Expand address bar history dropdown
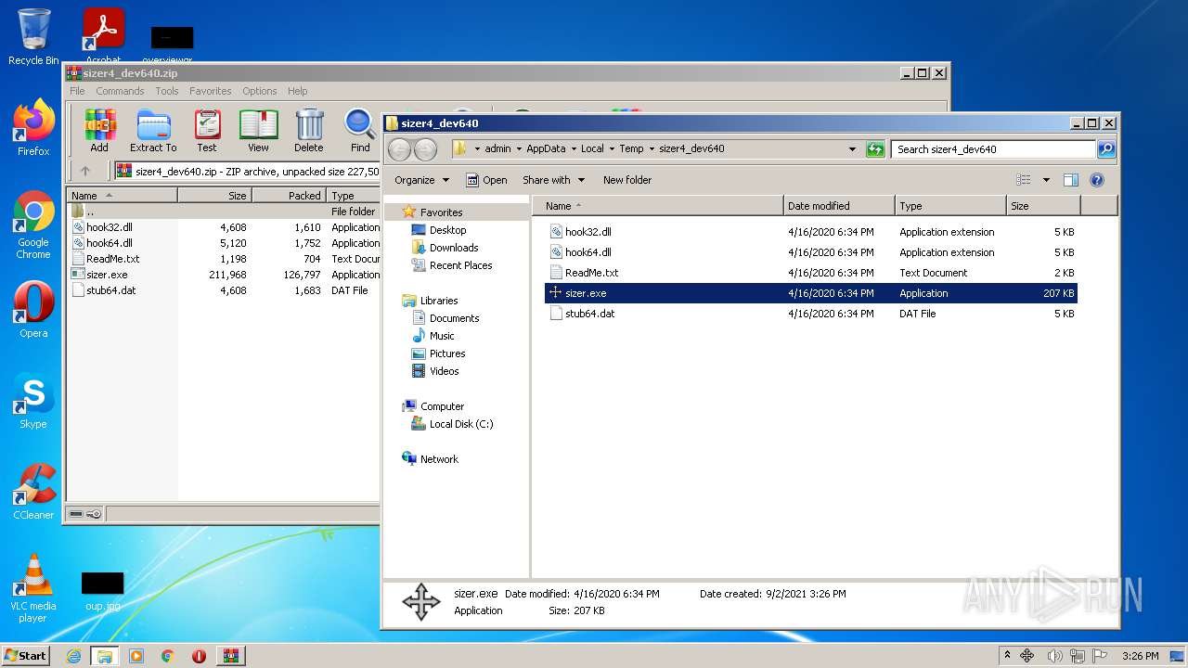This screenshot has height=668, width=1188. coord(852,148)
